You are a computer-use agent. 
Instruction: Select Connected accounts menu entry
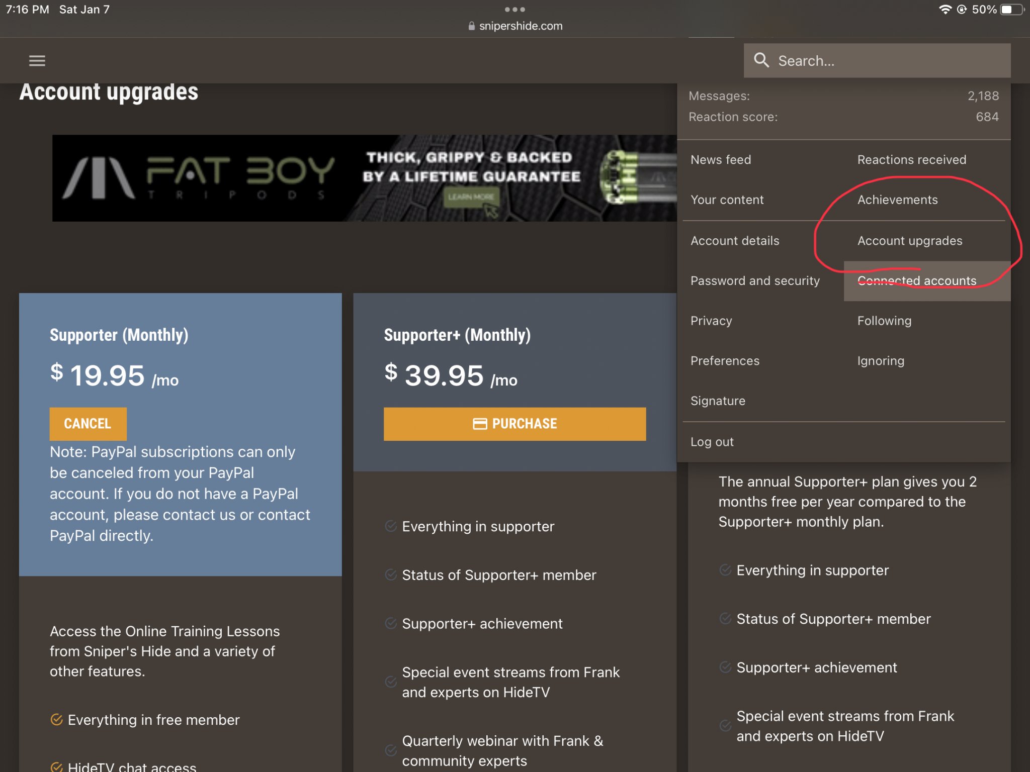(917, 280)
